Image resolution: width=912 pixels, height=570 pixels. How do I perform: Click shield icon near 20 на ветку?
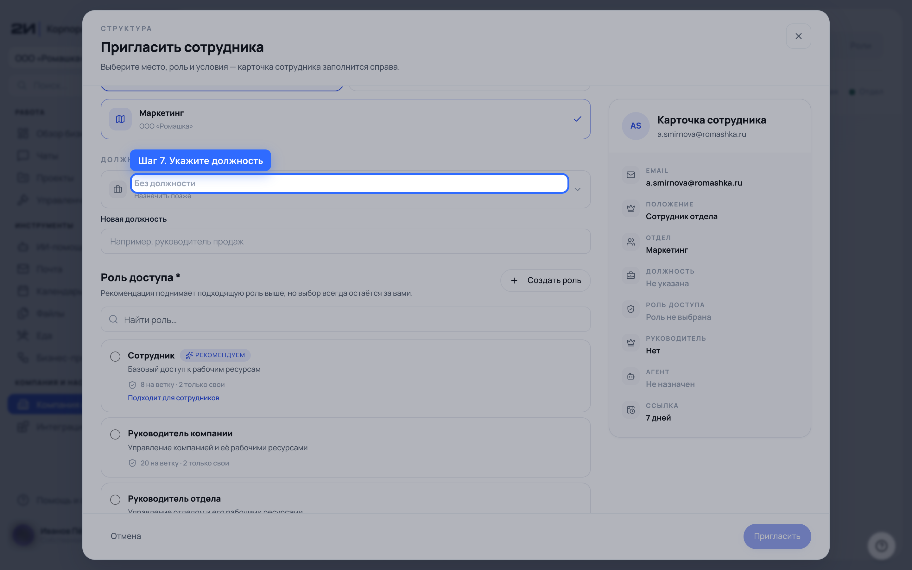[132, 463]
